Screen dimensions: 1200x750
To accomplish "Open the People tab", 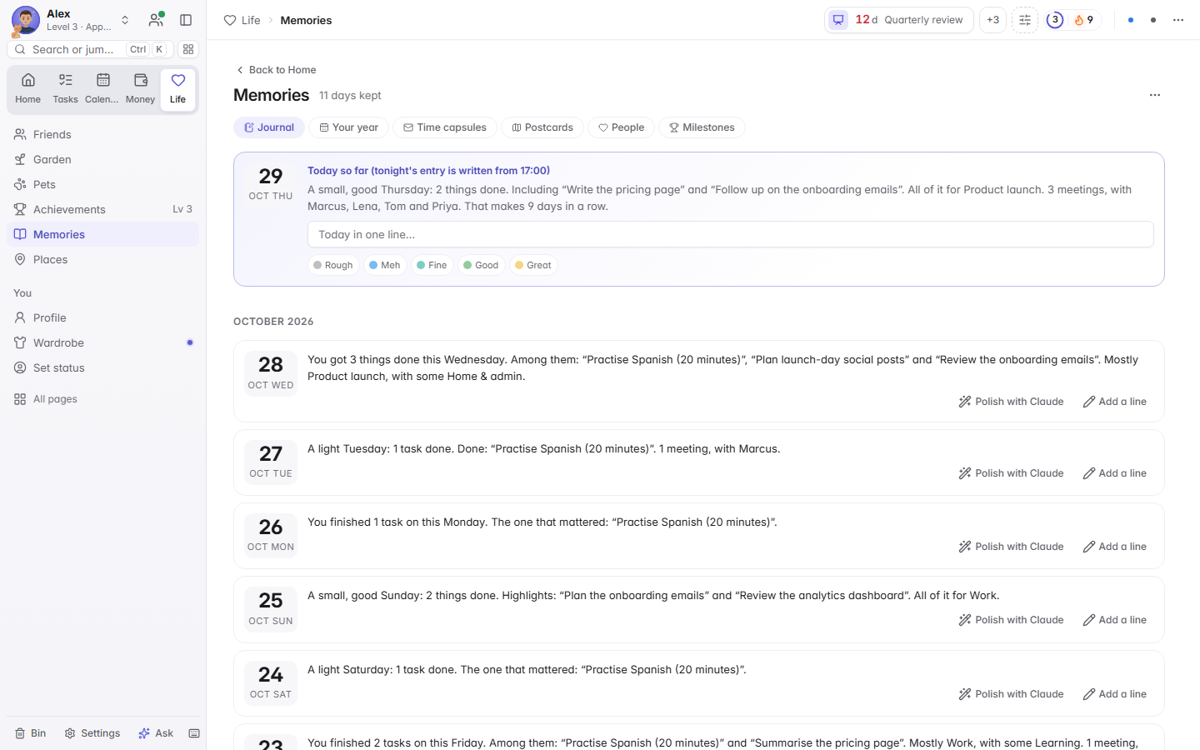I will [x=621, y=127].
